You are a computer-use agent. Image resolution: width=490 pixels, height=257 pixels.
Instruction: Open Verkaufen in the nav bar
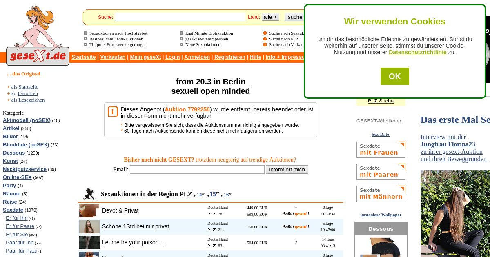[x=113, y=57]
